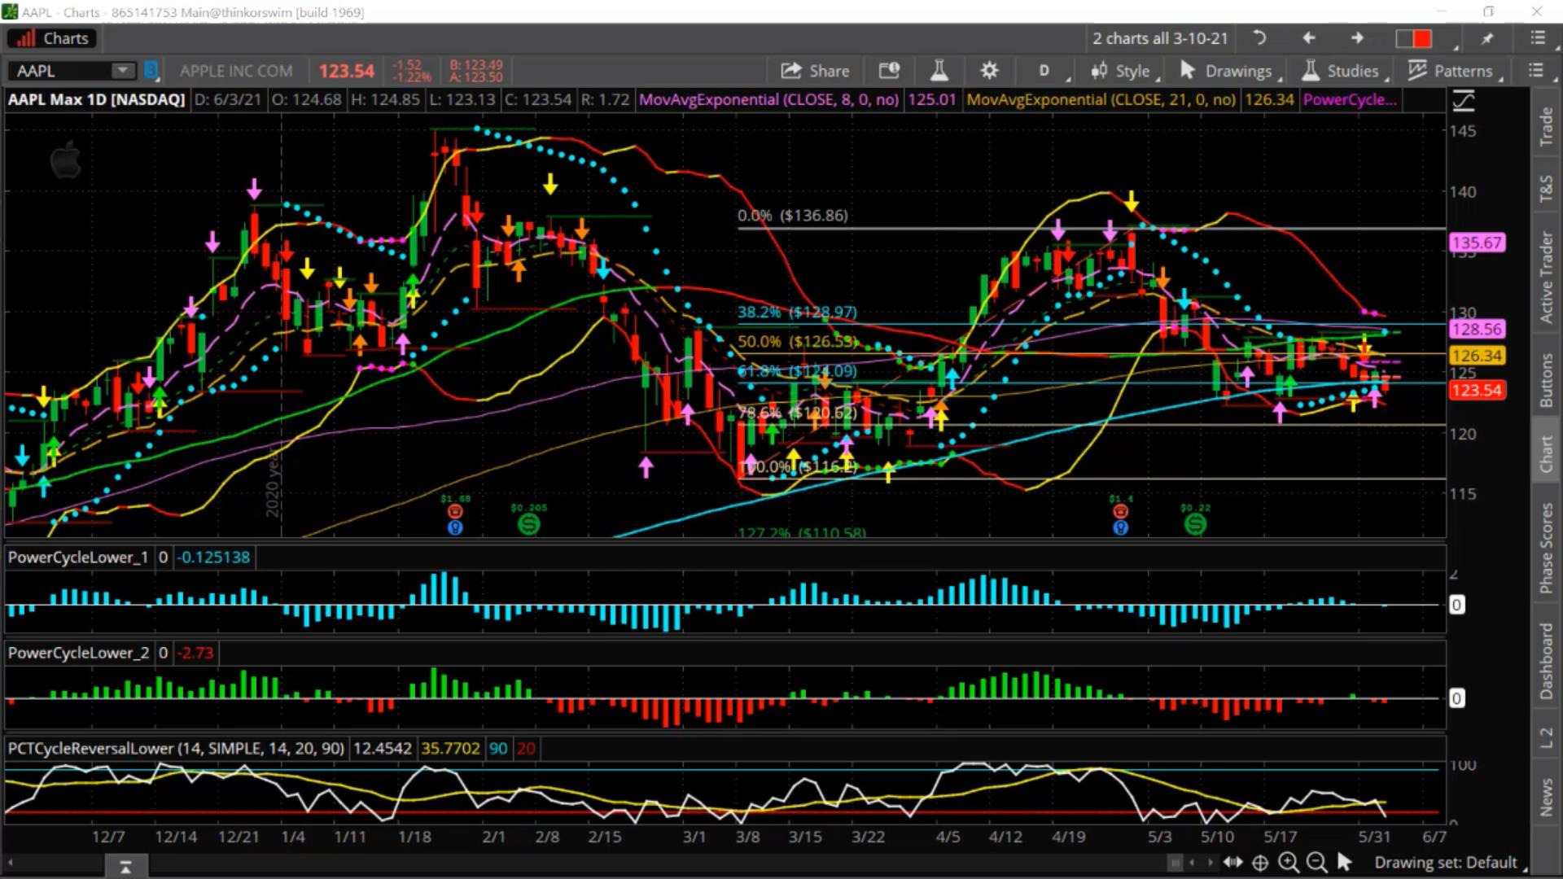This screenshot has height=879, width=1563.
Task: Open the Studies dropdown
Action: click(1343, 71)
